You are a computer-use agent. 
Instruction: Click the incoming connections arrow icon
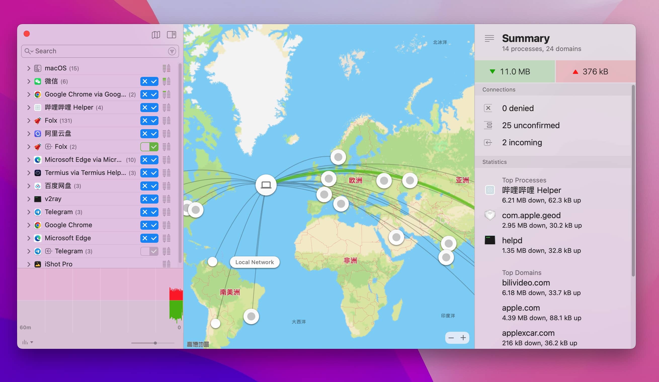tap(488, 143)
